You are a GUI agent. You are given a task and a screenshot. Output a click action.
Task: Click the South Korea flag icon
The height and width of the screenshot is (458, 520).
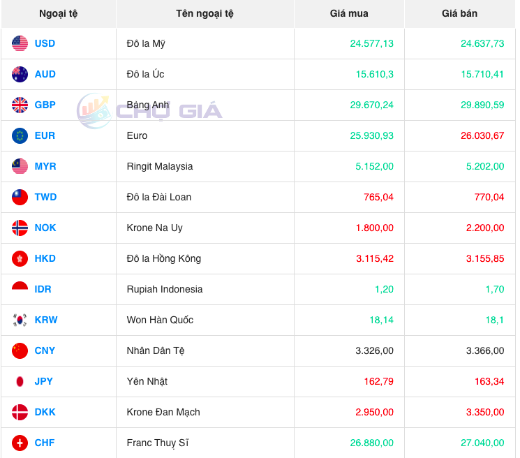pyautogui.click(x=20, y=320)
